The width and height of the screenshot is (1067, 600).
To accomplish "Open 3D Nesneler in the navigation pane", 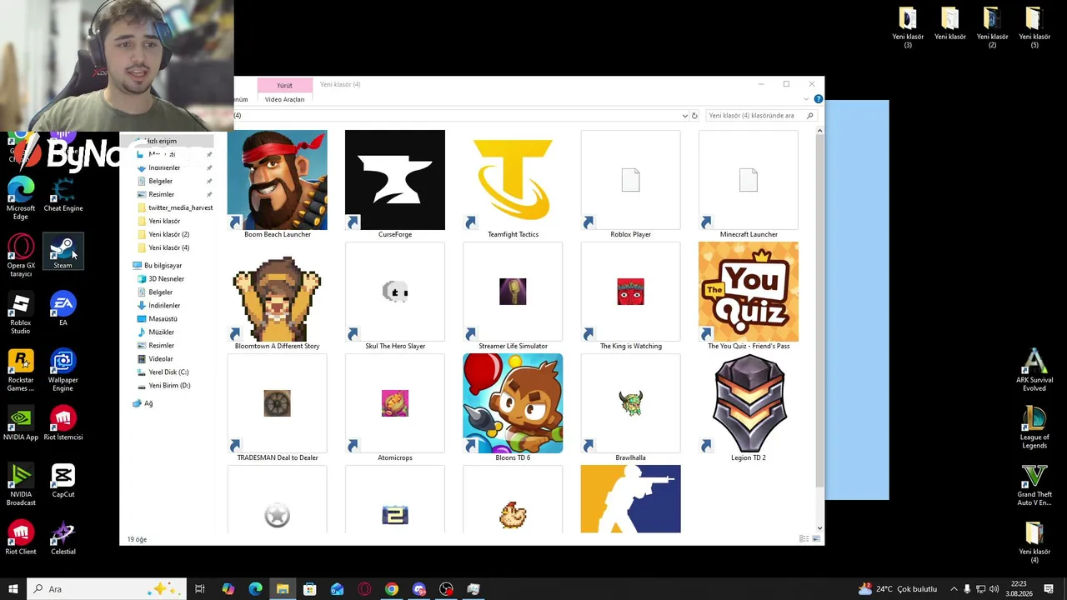I will tap(167, 278).
